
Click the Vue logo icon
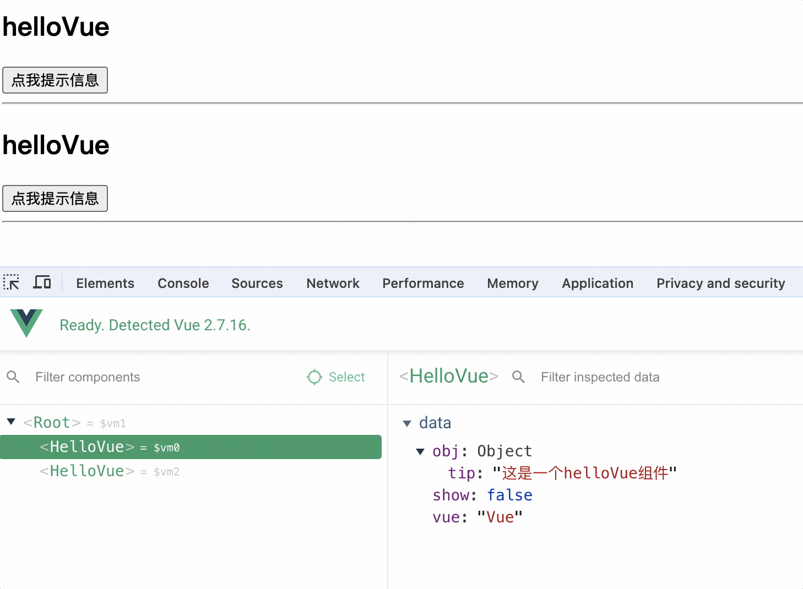tap(26, 323)
